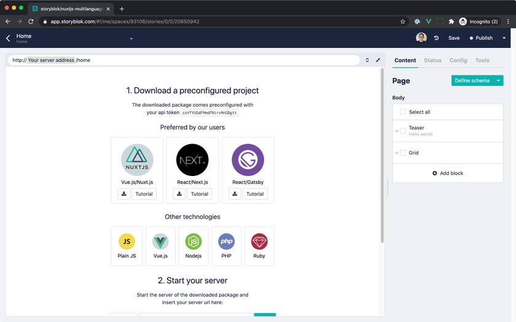Open a new browser tab
This screenshot has height=322, width=516.
tap(122, 9)
